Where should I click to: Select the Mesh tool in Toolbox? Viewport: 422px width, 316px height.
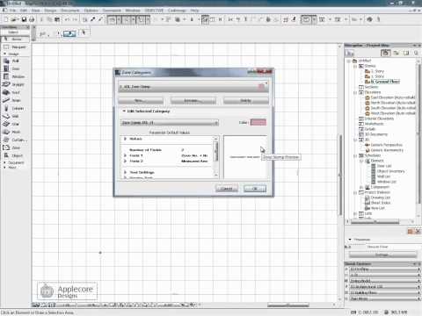coord(15,132)
